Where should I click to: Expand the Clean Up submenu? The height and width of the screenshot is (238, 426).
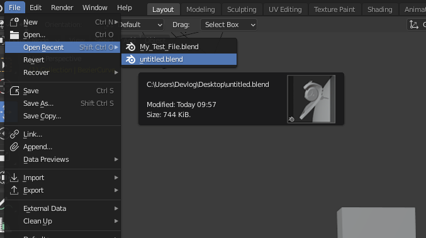[x=63, y=221]
